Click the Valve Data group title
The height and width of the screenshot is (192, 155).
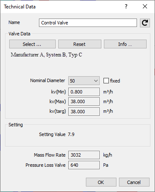pyautogui.click(x=19, y=34)
